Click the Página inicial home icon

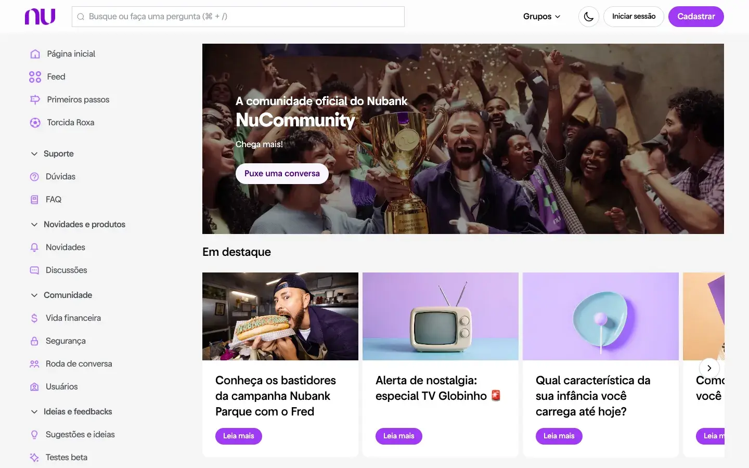coord(35,54)
